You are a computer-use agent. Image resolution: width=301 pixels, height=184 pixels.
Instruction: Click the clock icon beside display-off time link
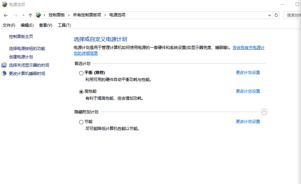4,65
